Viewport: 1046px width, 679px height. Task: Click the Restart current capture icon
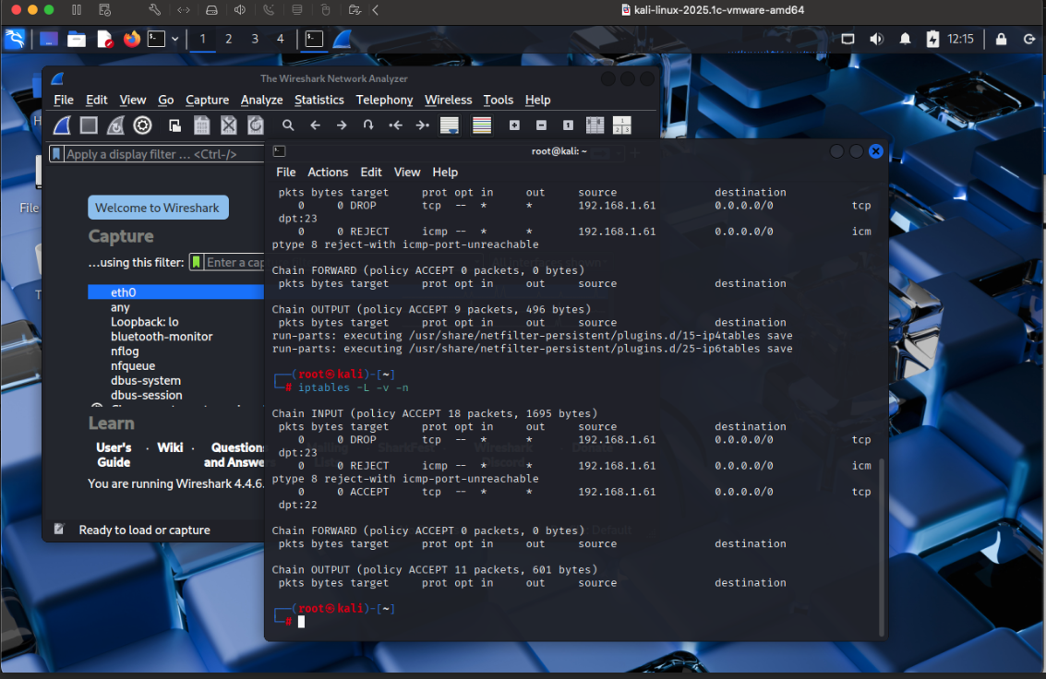pos(114,125)
